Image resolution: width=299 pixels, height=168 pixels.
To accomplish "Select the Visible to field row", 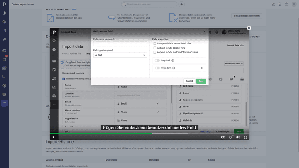I will 209,120.
